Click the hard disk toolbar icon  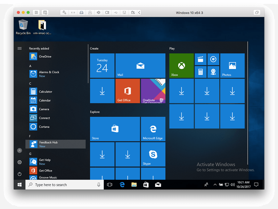[81, 12]
